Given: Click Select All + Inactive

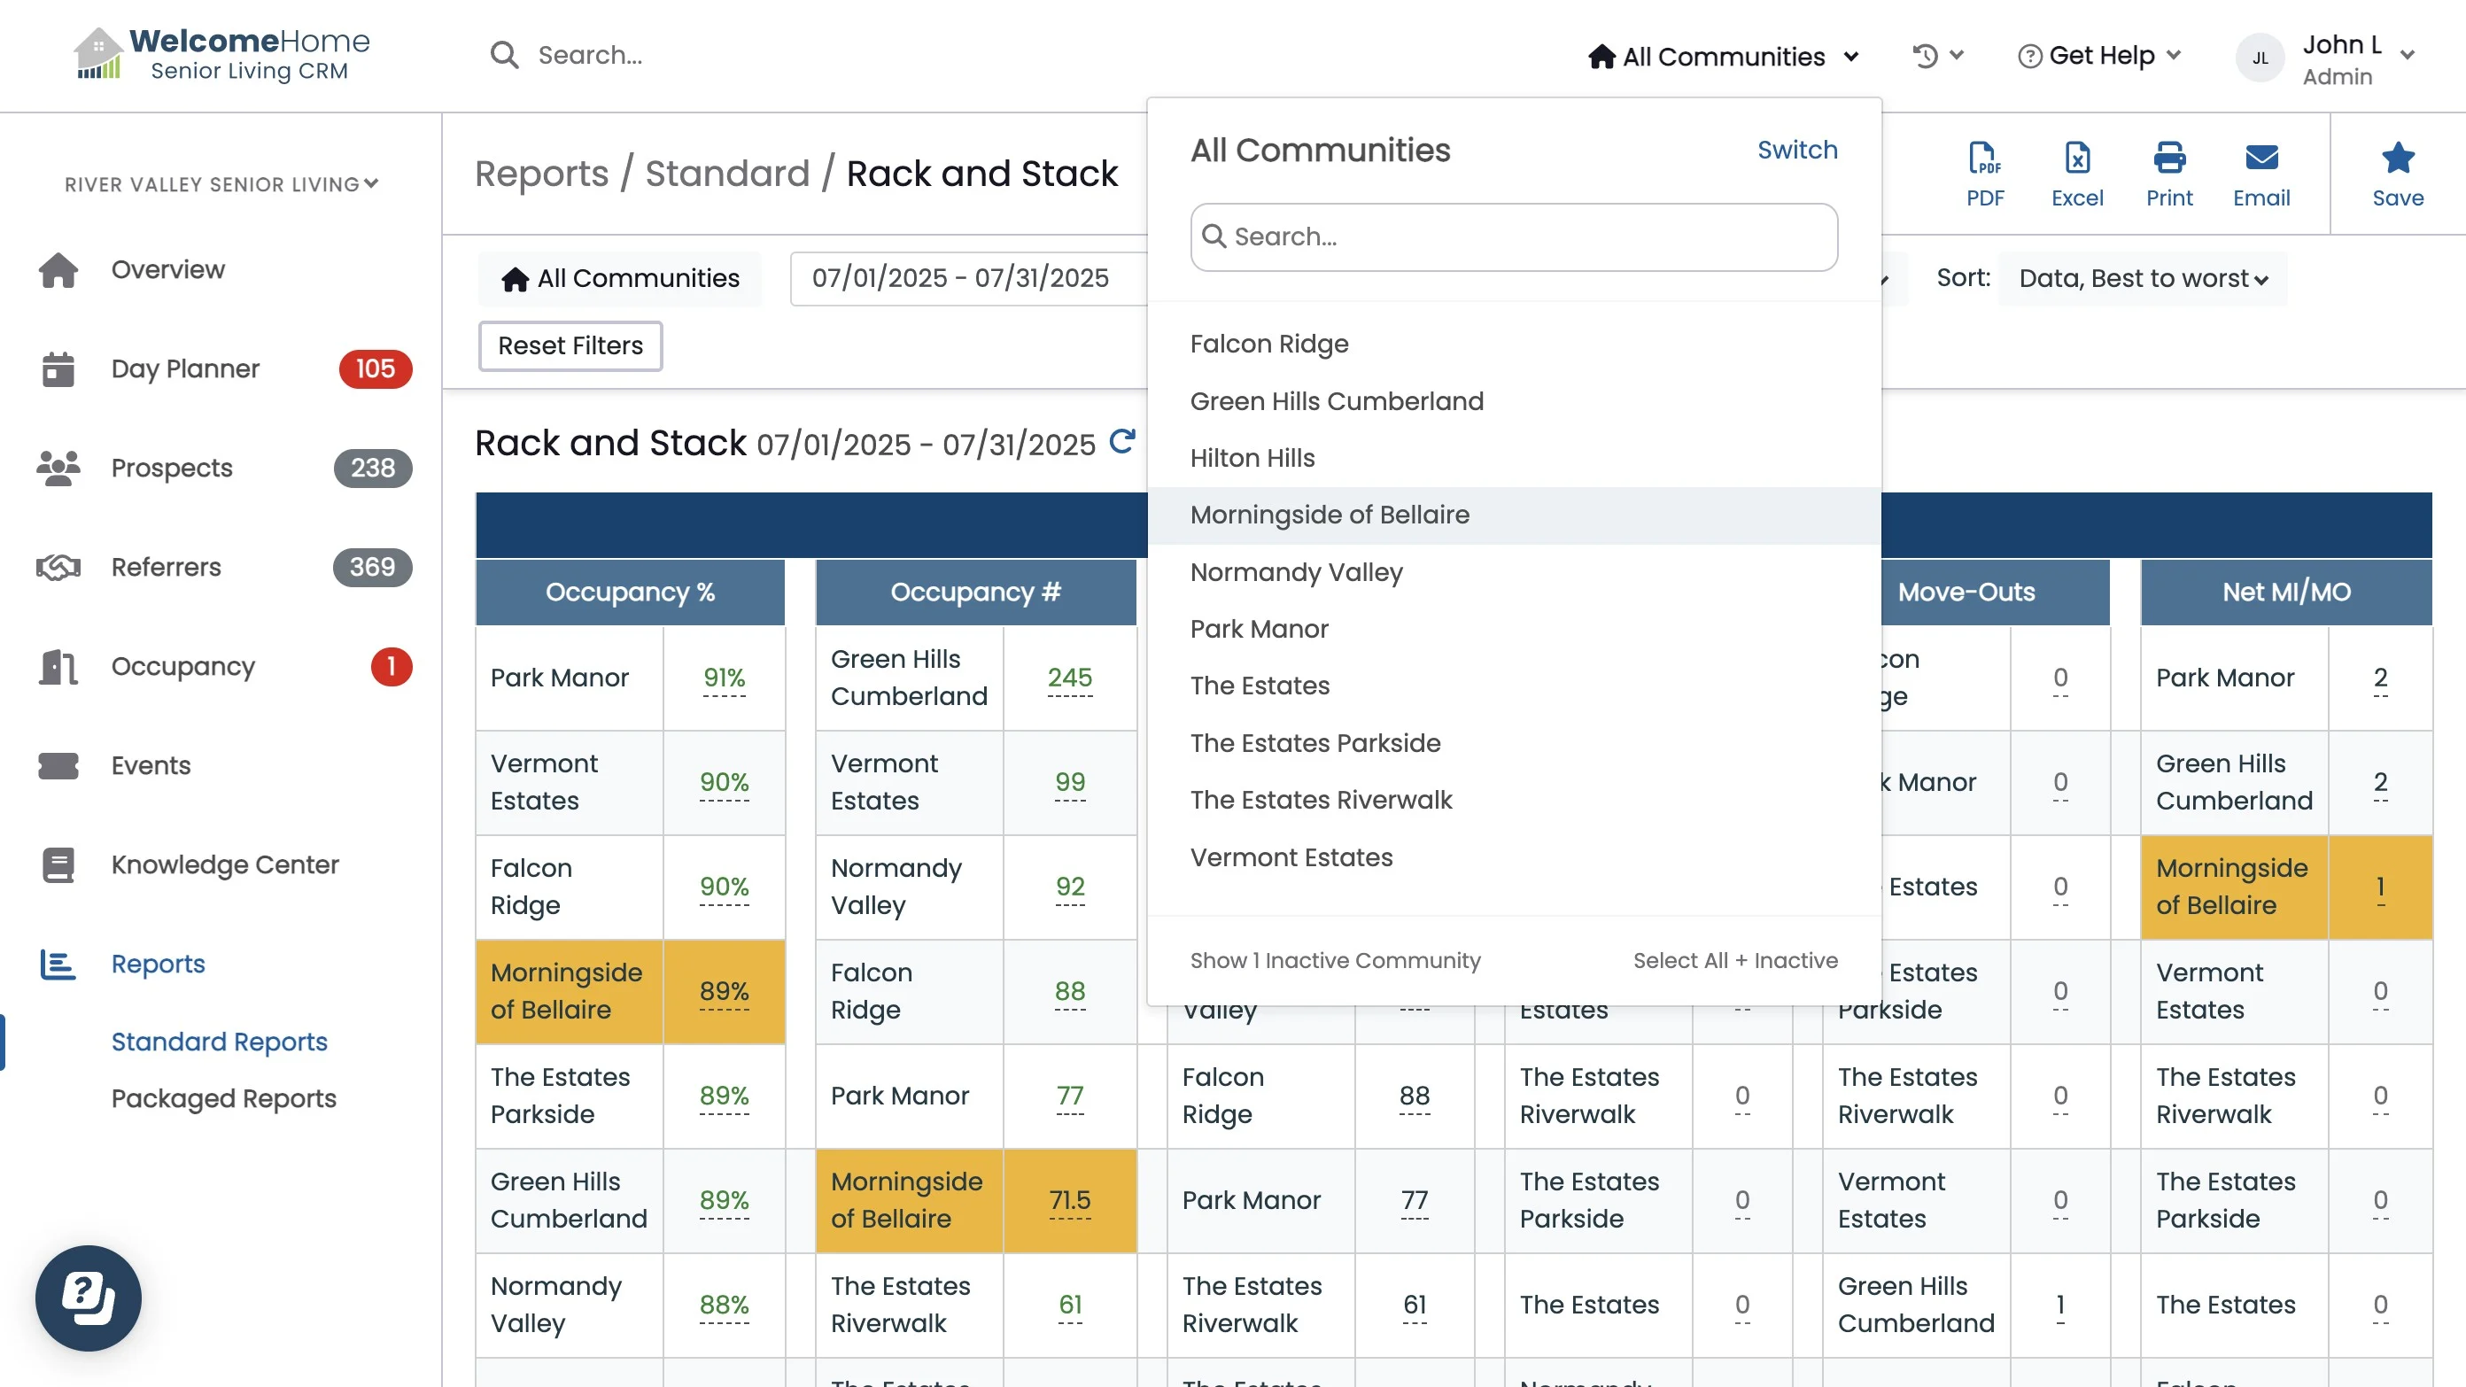Looking at the screenshot, I should click(1733, 960).
